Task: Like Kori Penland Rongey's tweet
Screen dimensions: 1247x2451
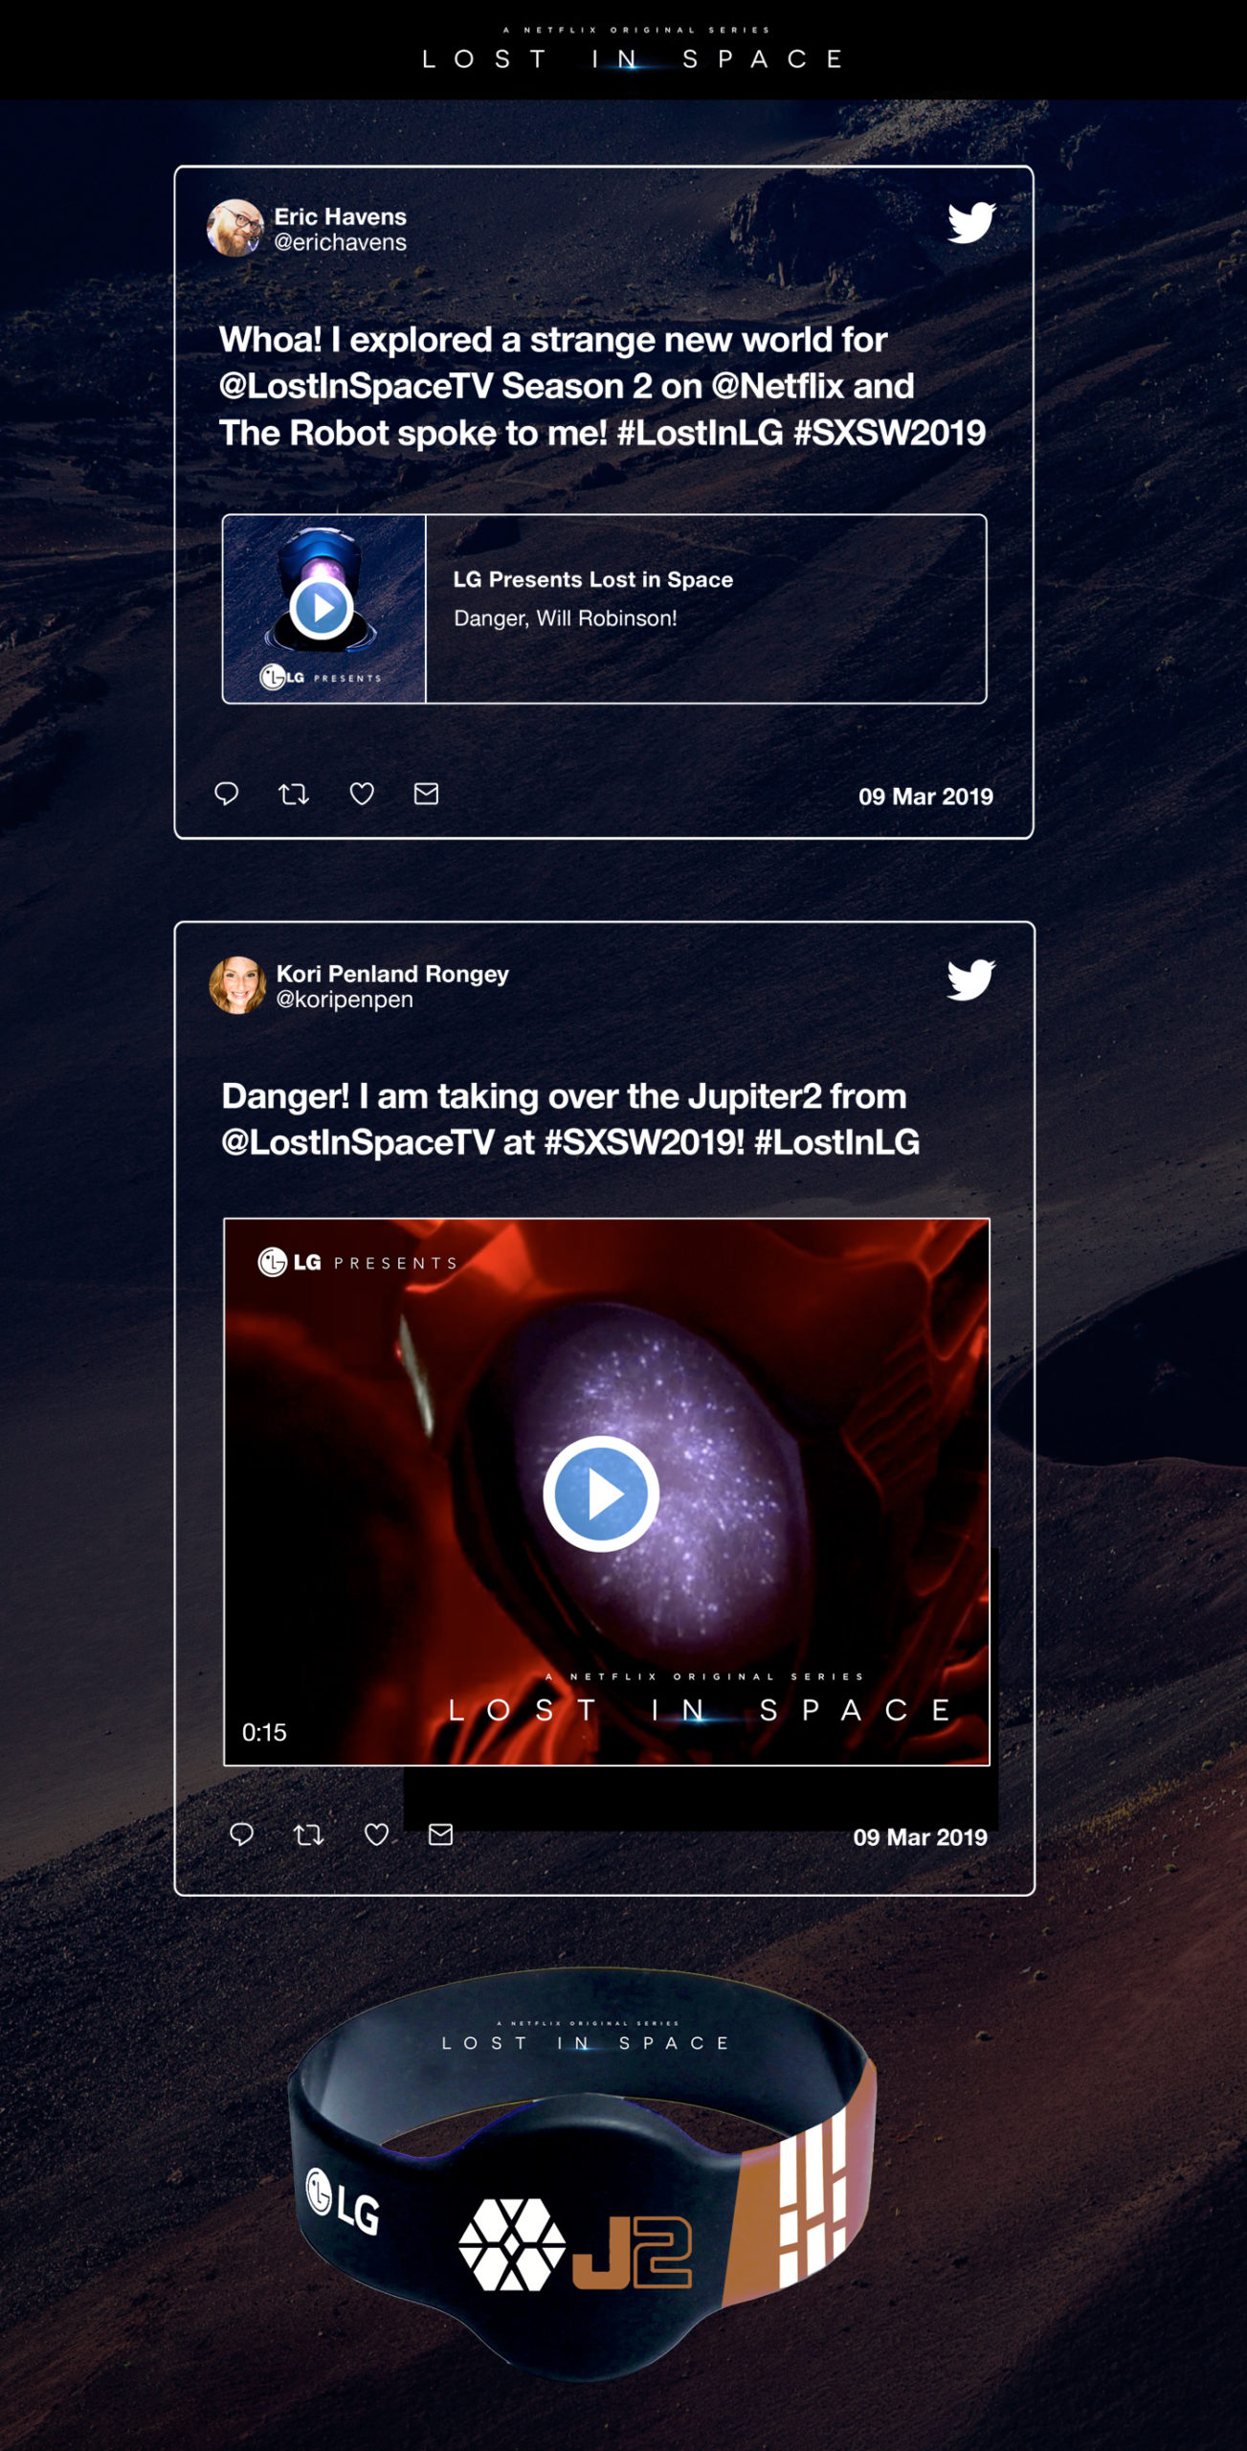Action: click(x=377, y=1834)
